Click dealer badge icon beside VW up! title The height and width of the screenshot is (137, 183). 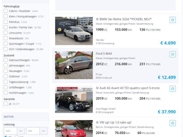click(97, 122)
